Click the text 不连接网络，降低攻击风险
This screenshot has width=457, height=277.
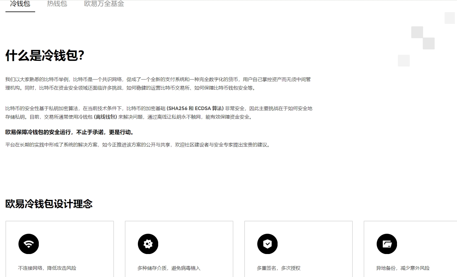47,268
